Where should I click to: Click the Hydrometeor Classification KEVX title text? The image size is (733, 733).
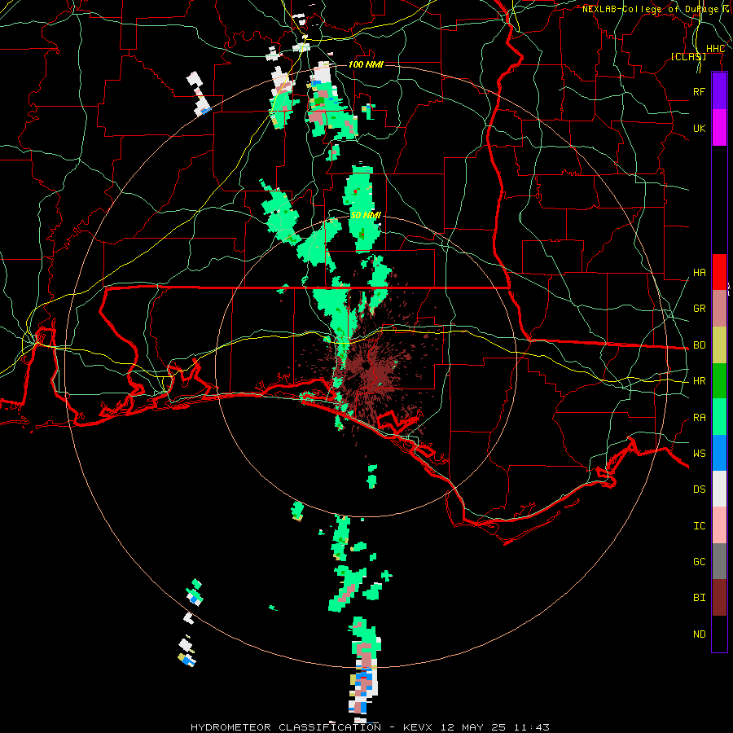point(370,727)
